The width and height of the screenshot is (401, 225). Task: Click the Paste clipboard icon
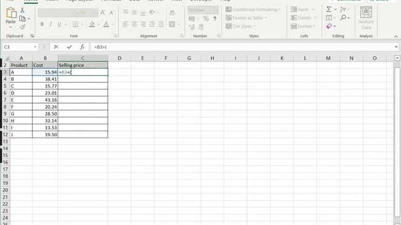11,12
